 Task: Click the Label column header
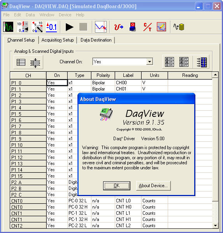coord(128,75)
